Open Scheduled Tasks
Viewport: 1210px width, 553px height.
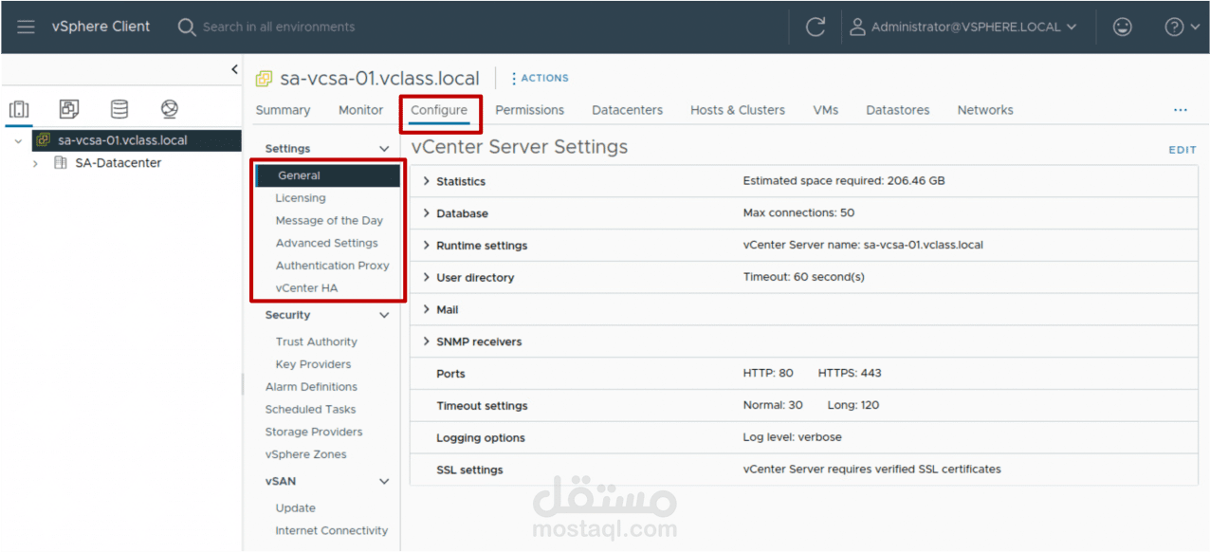coord(310,410)
